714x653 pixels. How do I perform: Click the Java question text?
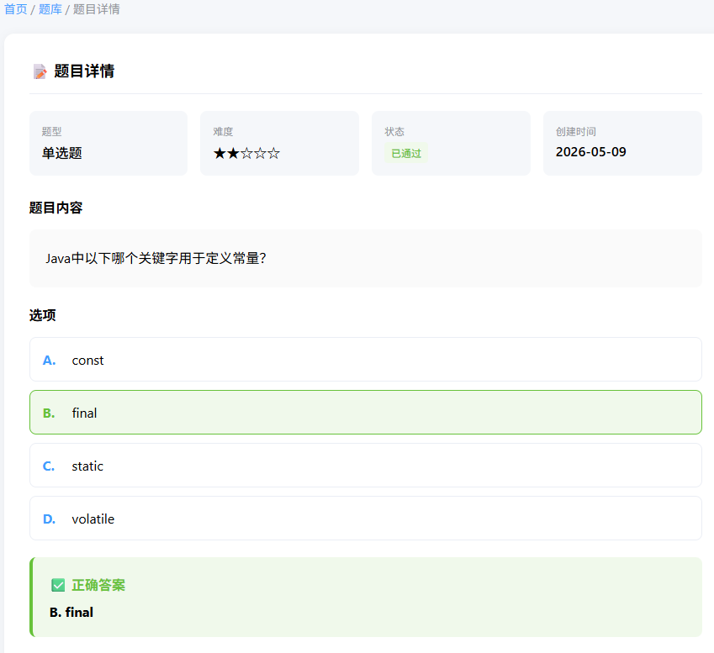[x=156, y=259]
